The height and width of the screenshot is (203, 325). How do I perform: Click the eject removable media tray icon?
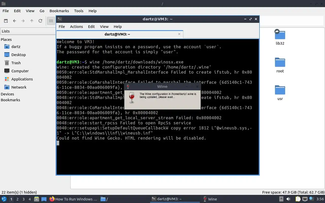(281, 199)
